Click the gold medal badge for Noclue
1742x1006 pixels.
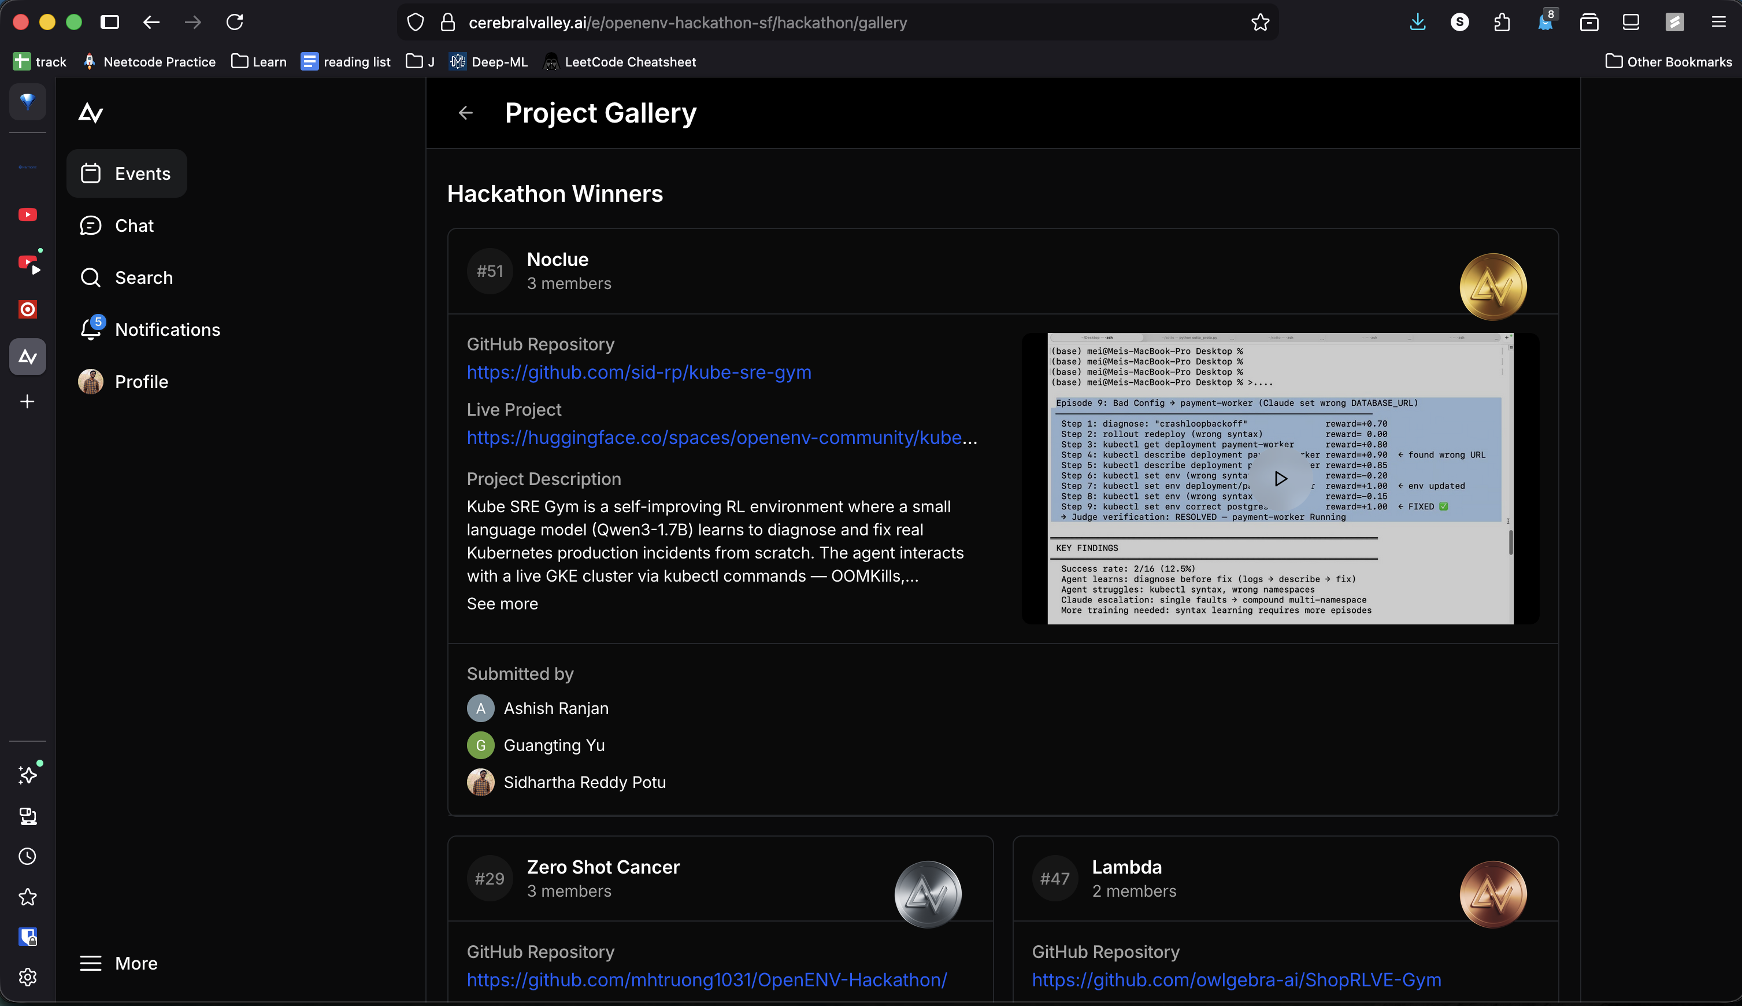pyautogui.click(x=1493, y=287)
